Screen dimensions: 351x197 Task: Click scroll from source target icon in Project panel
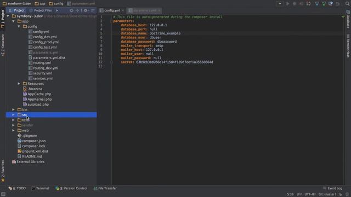(x=71, y=10)
